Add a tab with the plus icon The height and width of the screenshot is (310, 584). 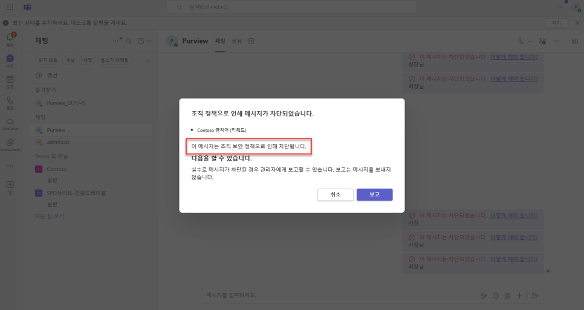[x=251, y=41]
